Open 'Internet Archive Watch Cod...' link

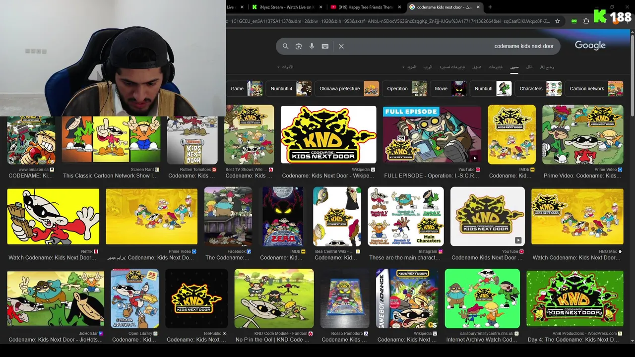pyautogui.click(x=483, y=340)
